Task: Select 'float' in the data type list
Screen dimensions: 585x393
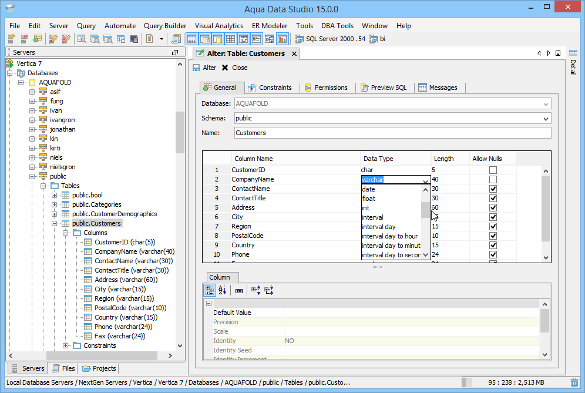Action: (391, 199)
